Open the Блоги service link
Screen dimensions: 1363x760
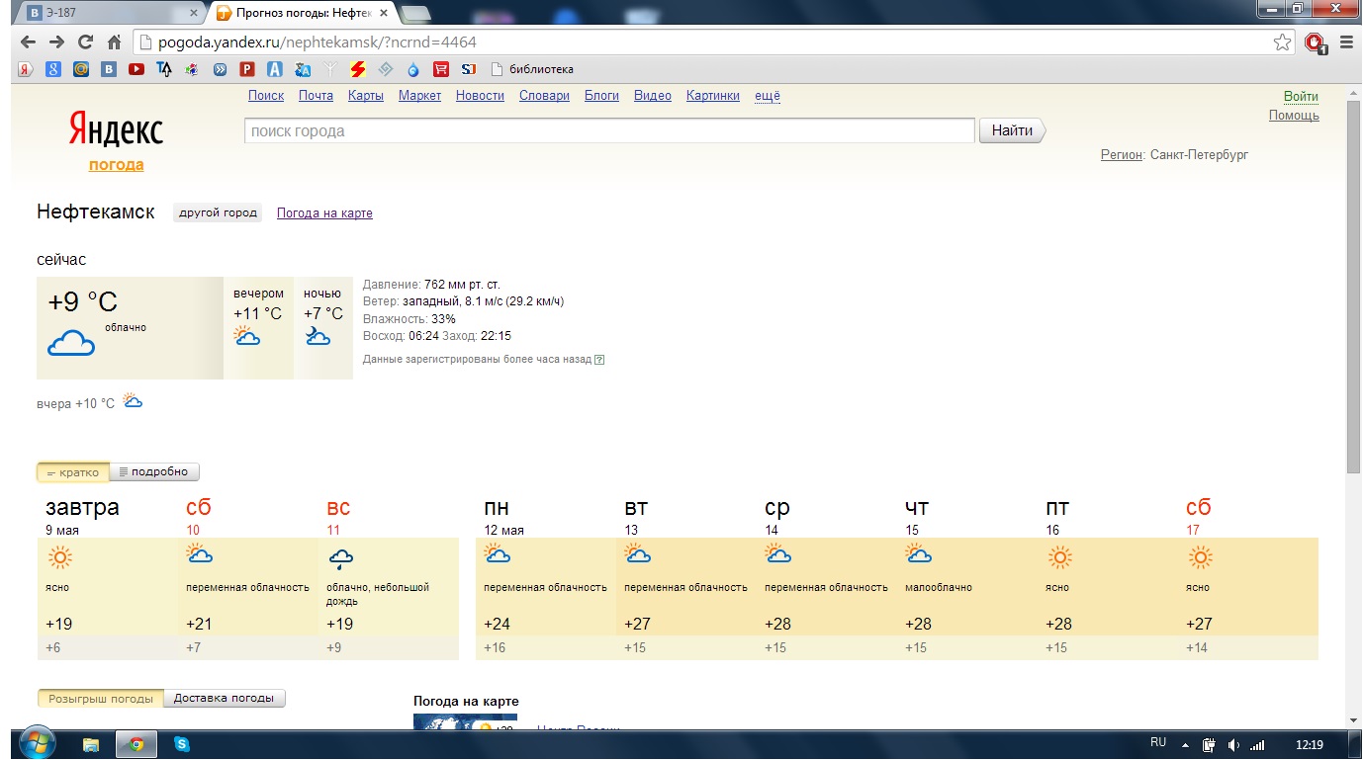click(601, 96)
